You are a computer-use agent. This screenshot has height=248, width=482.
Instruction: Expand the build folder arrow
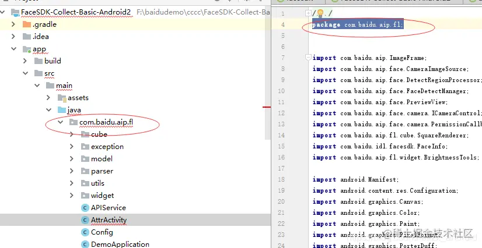(x=25, y=61)
